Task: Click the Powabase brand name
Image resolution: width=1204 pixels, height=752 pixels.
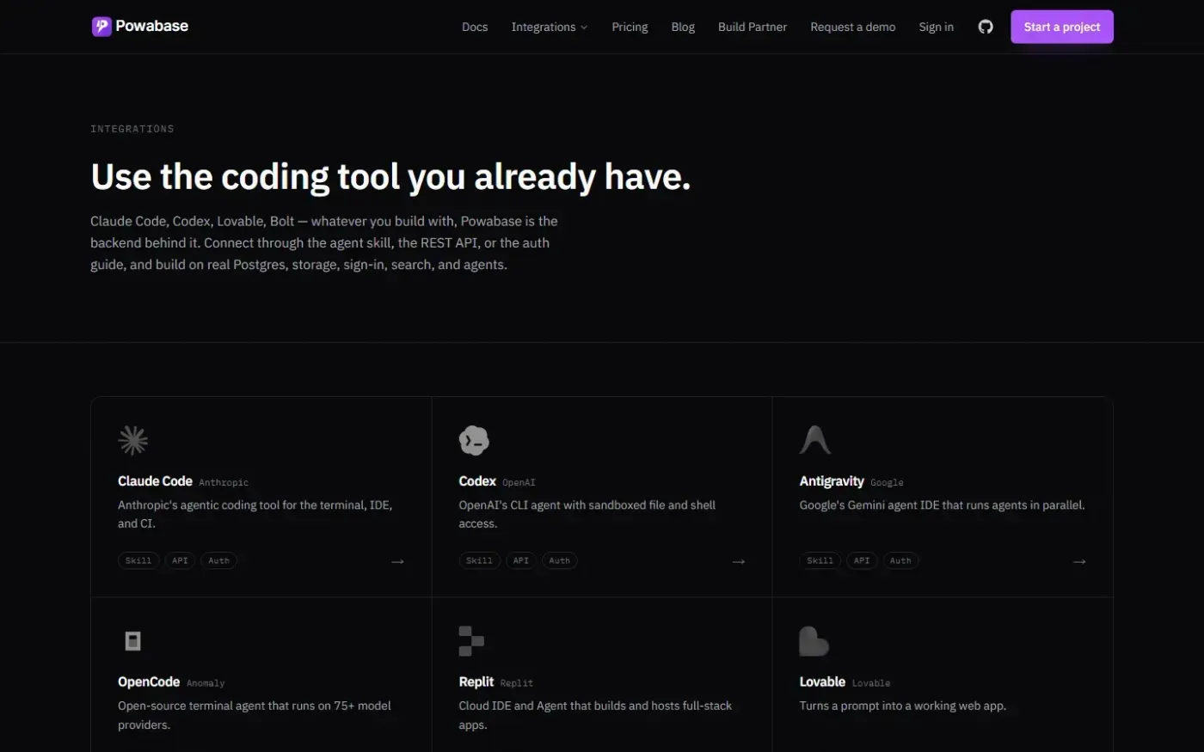Action: point(152,27)
